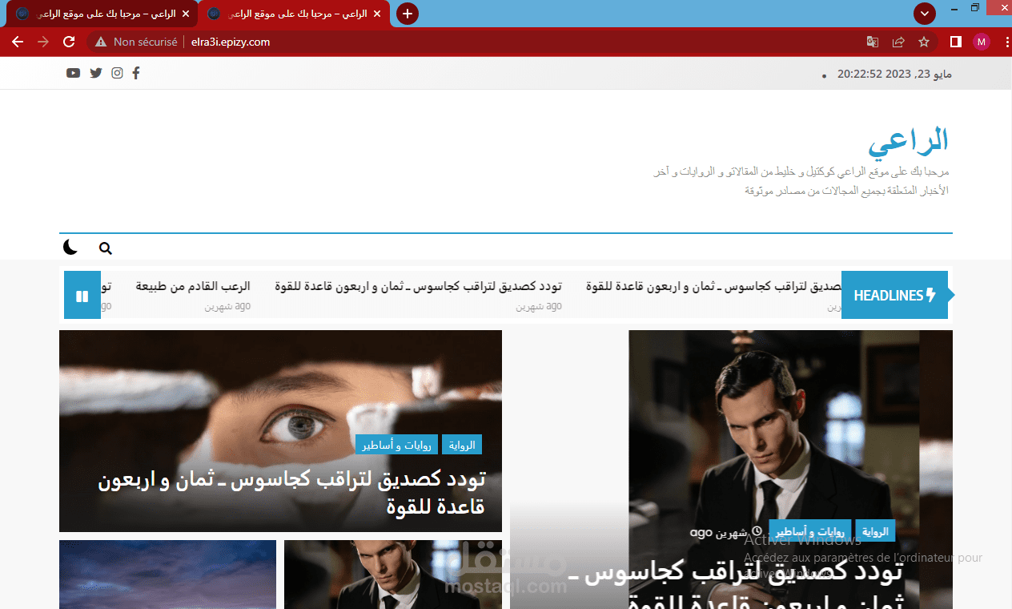Pause the headlines ticker
Viewport: 1012px width, 609px height.
click(x=82, y=296)
